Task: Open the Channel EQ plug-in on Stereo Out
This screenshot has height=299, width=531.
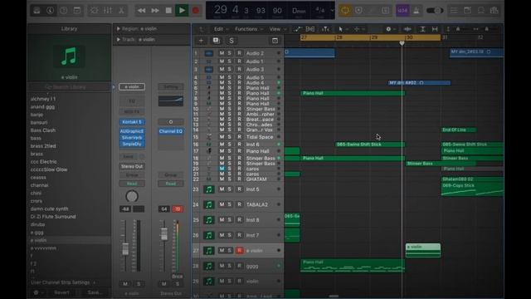Action: pos(171,131)
